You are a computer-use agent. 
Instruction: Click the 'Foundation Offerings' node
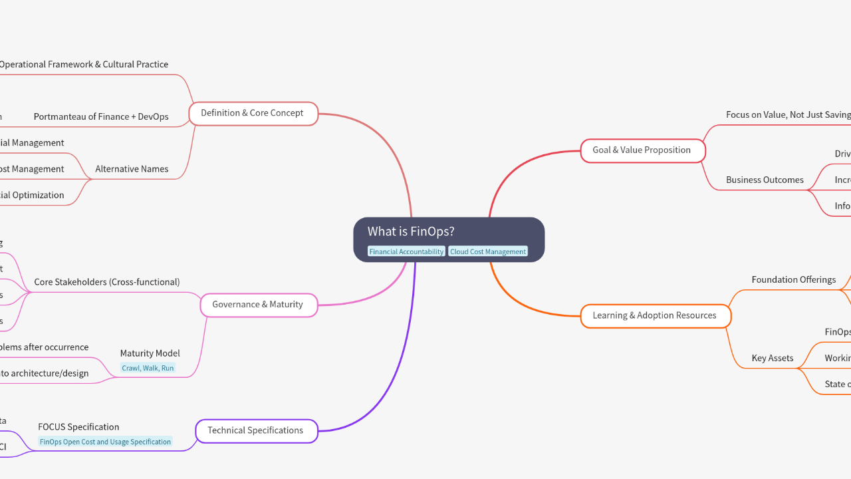[x=794, y=279]
